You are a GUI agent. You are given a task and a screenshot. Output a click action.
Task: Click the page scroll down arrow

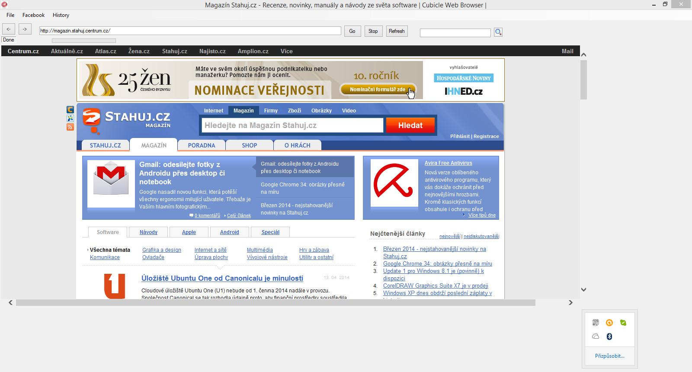pyautogui.click(x=583, y=289)
